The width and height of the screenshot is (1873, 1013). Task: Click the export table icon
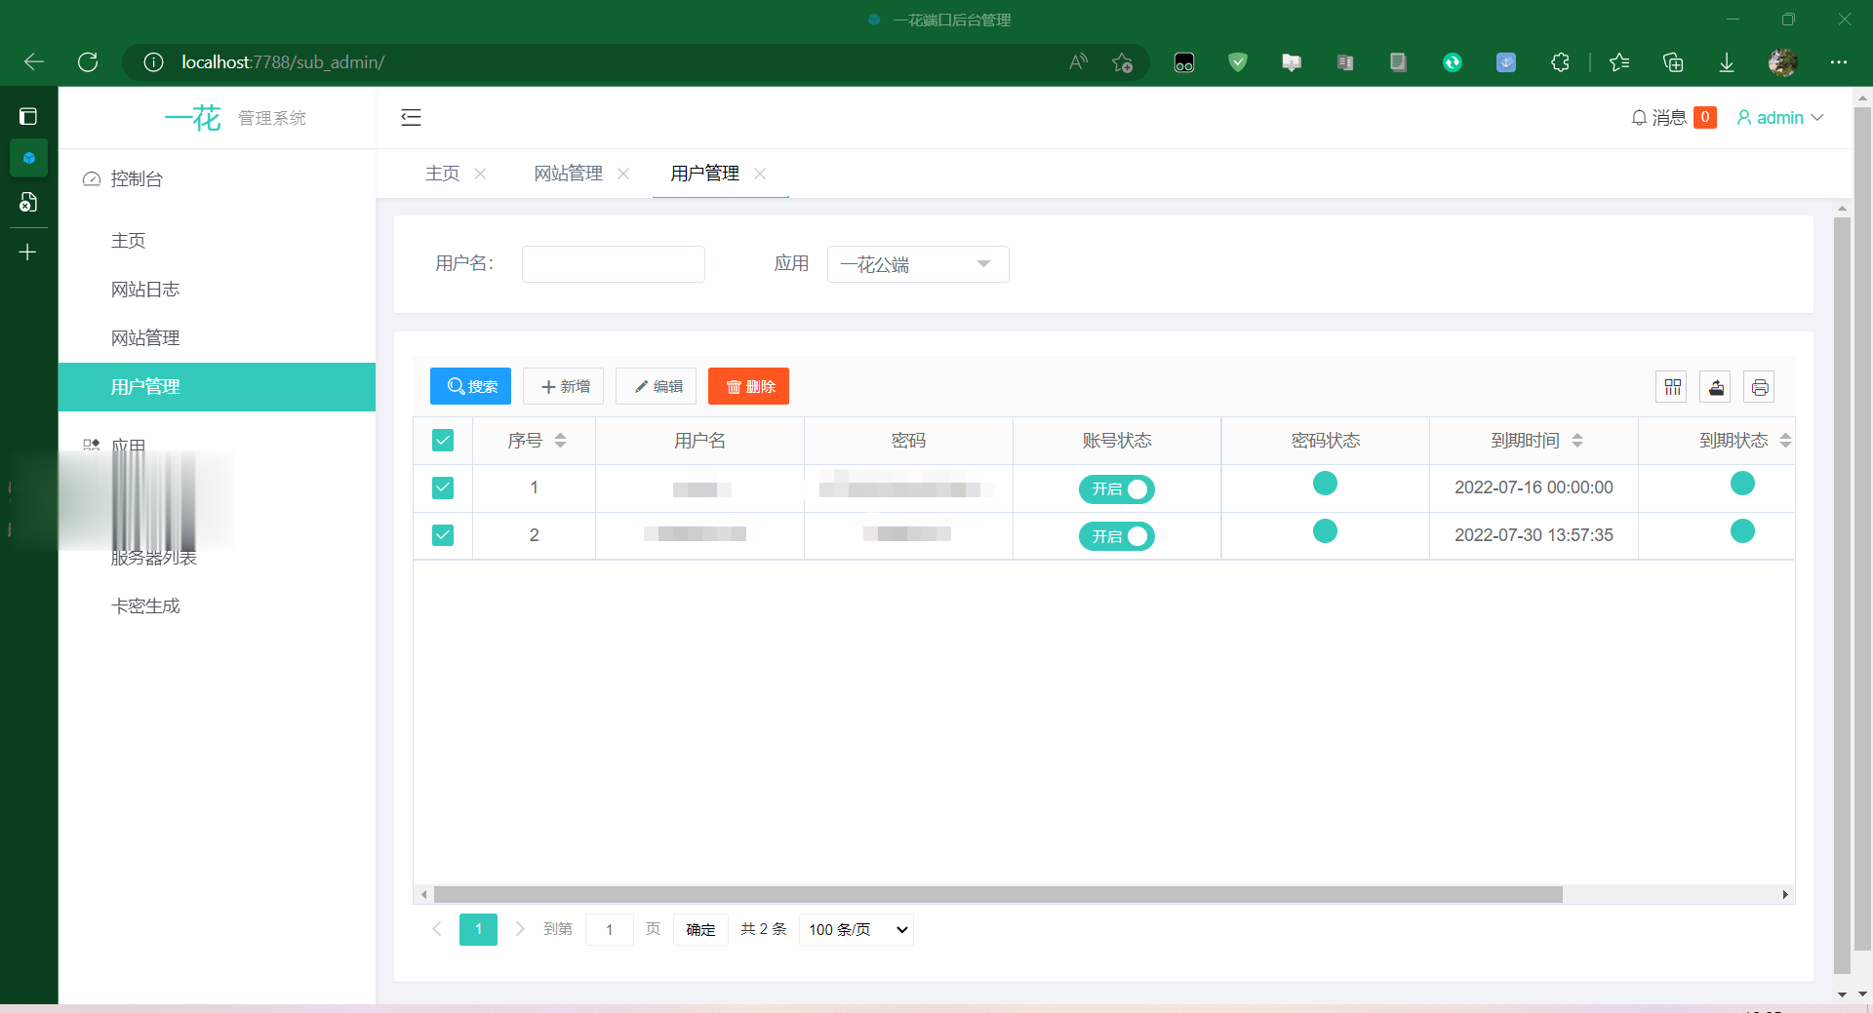[x=1716, y=387]
